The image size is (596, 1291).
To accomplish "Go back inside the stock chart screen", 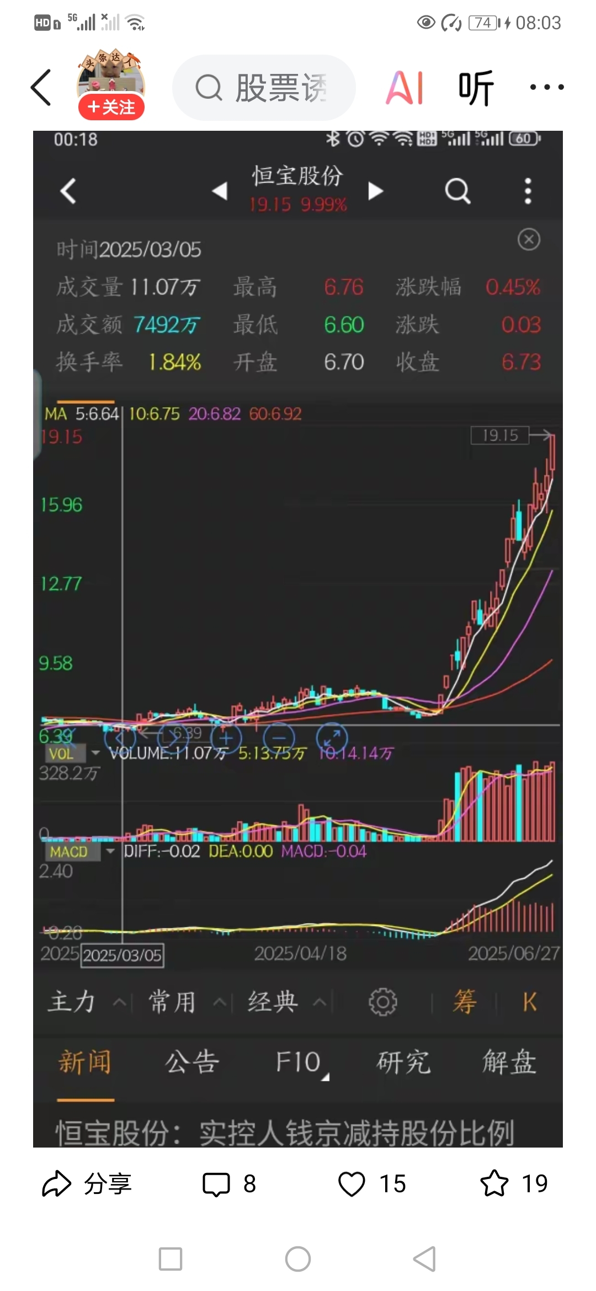I will [68, 191].
